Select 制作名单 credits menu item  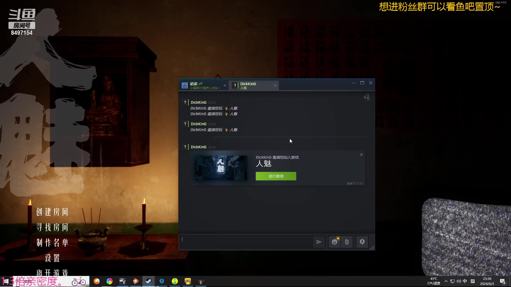pyautogui.click(x=52, y=243)
